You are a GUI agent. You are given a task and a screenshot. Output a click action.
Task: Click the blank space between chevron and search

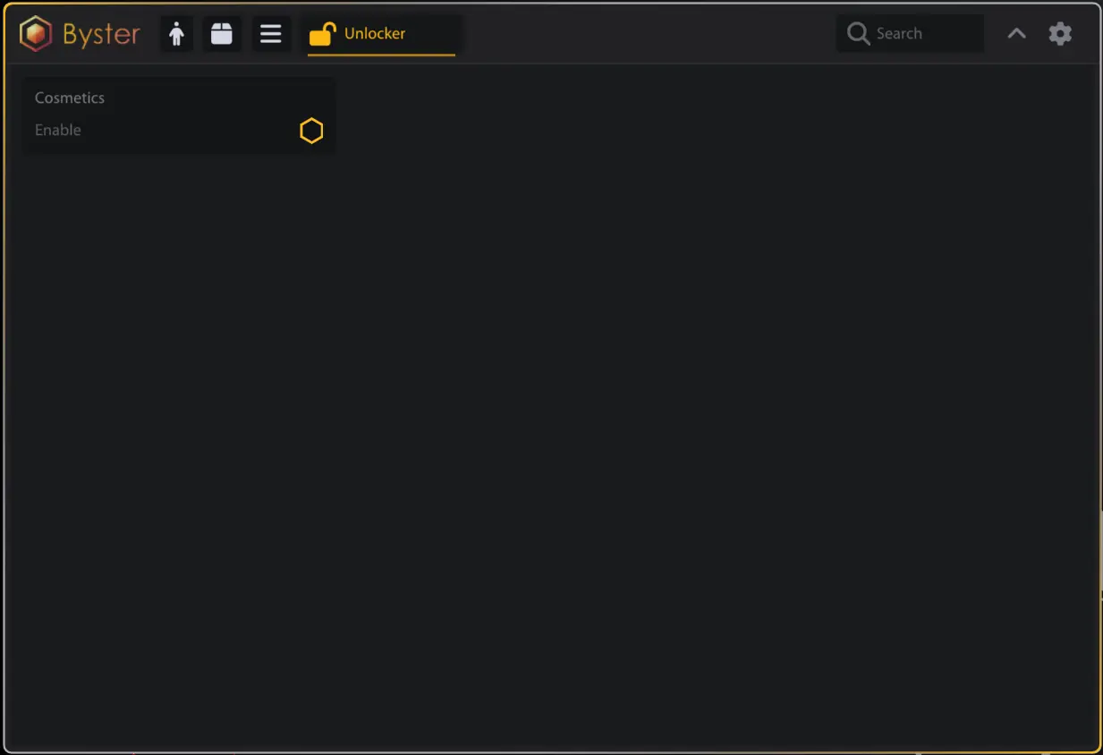click(994, 34)
